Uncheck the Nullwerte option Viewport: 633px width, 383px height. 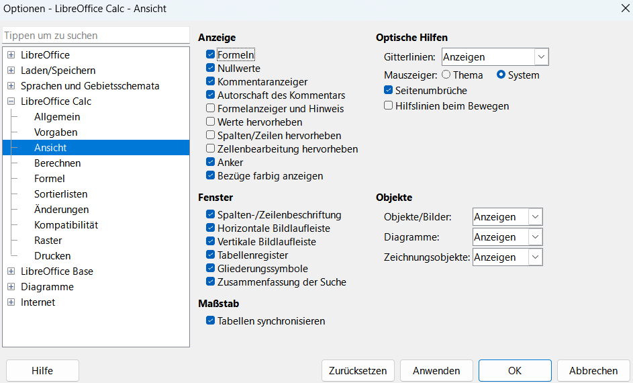(x=210, y=68)
